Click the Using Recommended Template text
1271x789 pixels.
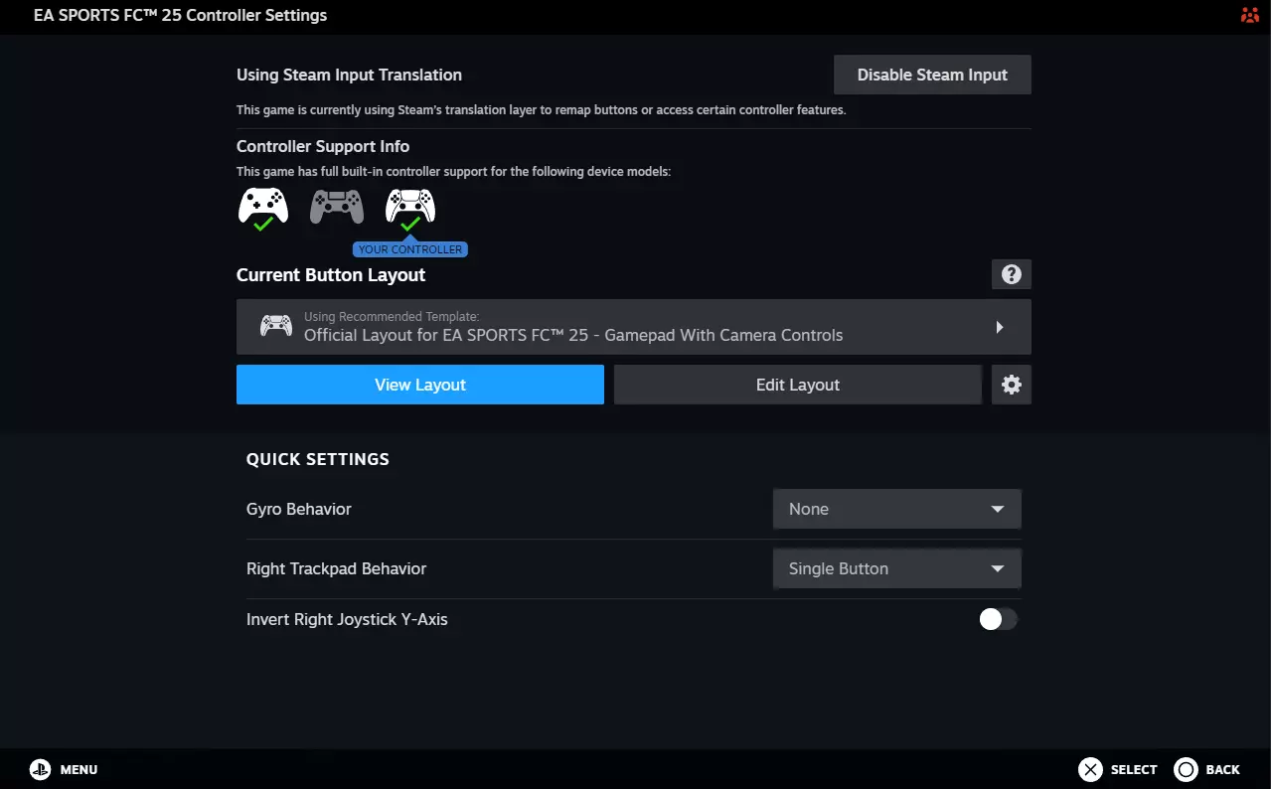pyautogui.click(x=392, y=317)
